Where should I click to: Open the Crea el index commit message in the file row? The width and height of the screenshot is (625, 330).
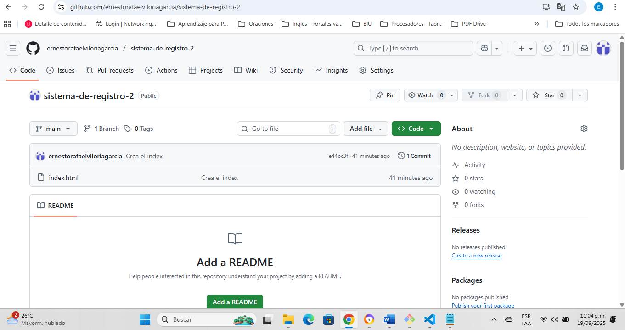[x=220, y=178]
